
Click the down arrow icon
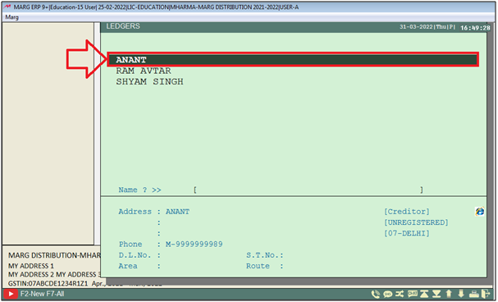[x=461, y=294]
